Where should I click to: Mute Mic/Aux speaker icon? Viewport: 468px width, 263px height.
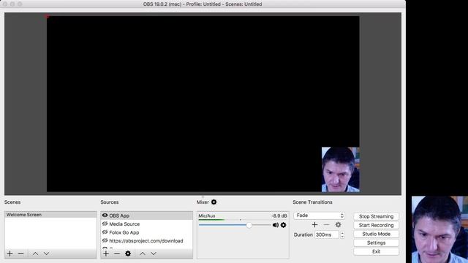pyautogui.click(x=275, y=225)
